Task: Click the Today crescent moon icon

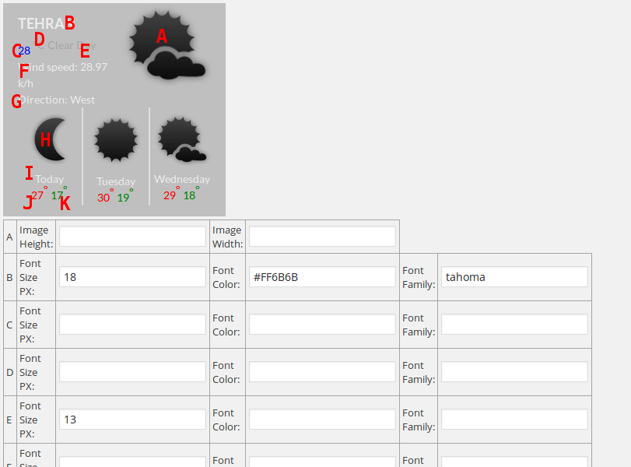Action: click(51, 139)
